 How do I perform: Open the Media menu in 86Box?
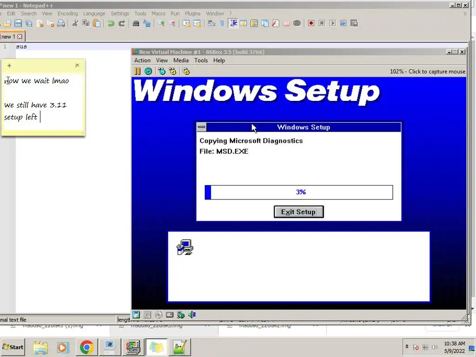tap(181, 60)
